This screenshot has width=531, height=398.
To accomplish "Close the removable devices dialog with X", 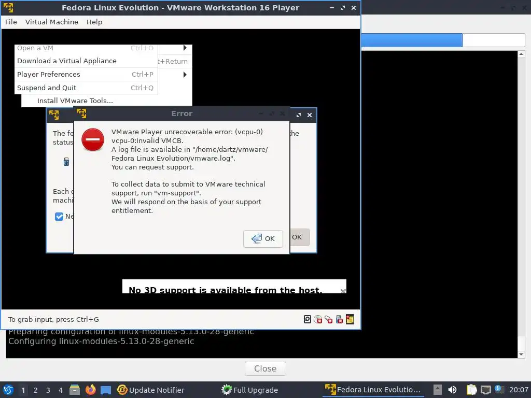I will (310, 115).
